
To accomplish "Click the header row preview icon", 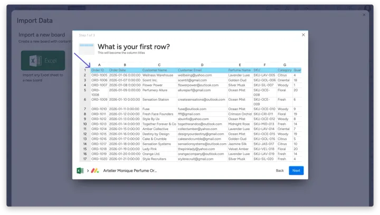I will [x=87, y=48].
